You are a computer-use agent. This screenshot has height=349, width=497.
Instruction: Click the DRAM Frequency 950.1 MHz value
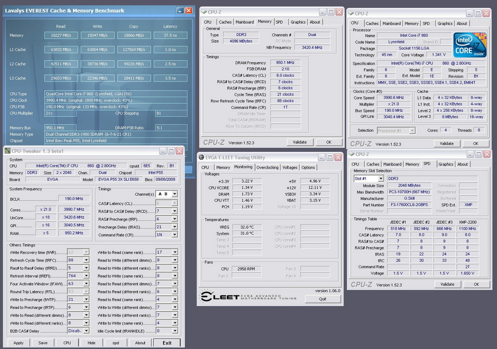[285, 63]
